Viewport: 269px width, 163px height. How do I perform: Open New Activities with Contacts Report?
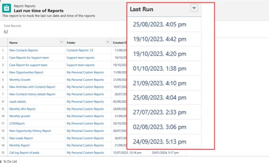tap(32, 87)
